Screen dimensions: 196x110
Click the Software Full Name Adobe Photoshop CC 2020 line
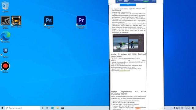click(126, 59)
